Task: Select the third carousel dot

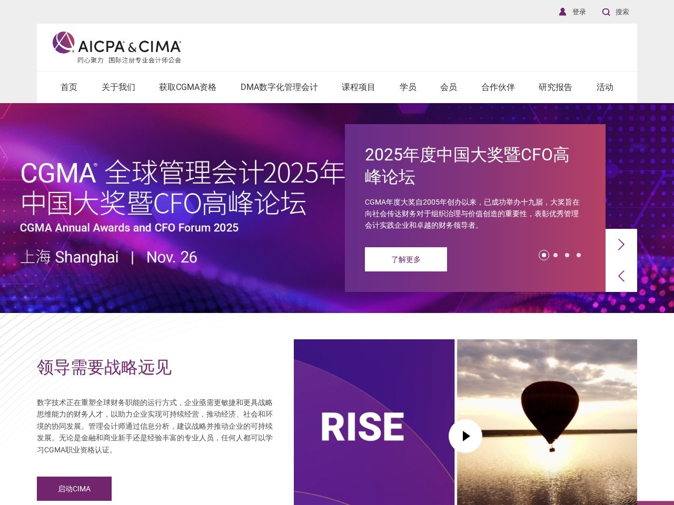Action: click(x=567, y=255)
